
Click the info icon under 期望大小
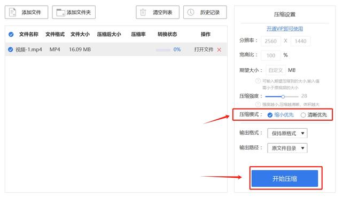pyautogui.click(x=258, y=81)
